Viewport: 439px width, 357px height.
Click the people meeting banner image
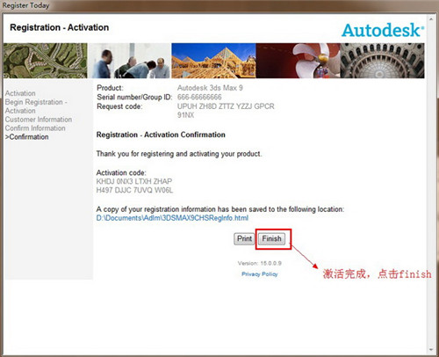(129, 61)
